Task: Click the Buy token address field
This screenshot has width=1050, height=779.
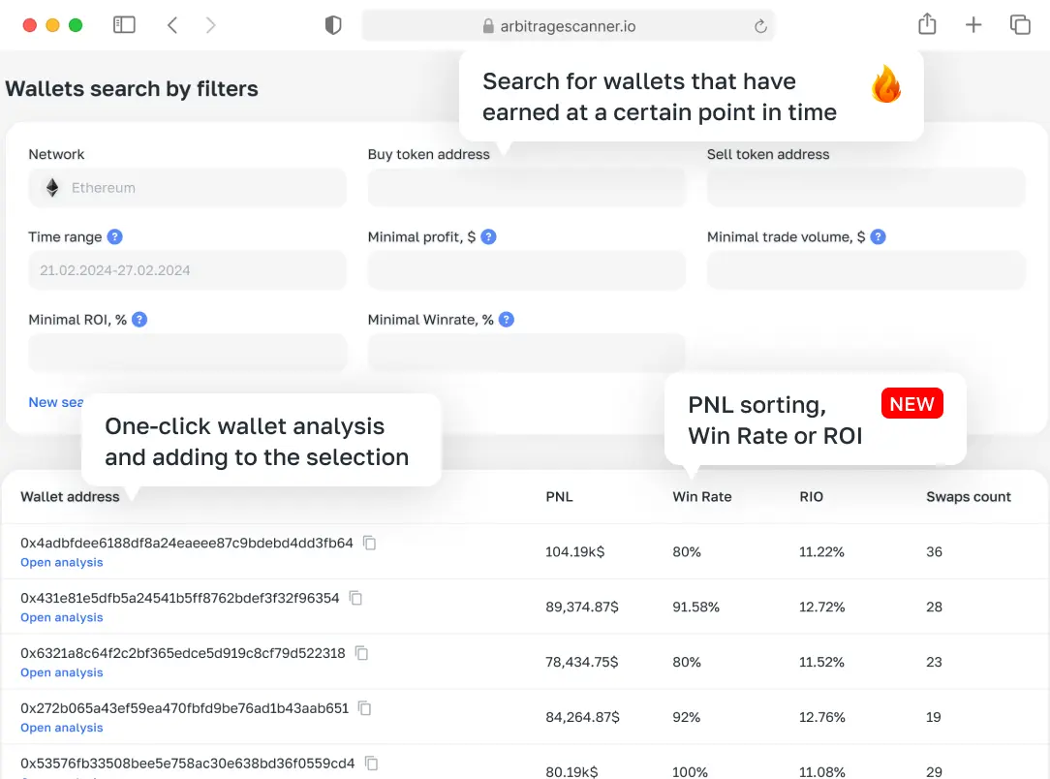Action: [x=526, y=188]
